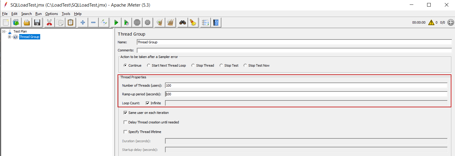Start test with no pauses icon
This screenshot has width=455, height=156.
click(127, 22)
